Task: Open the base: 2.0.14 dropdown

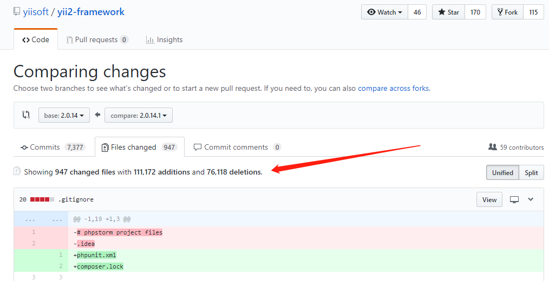Action: coord(64,115)
